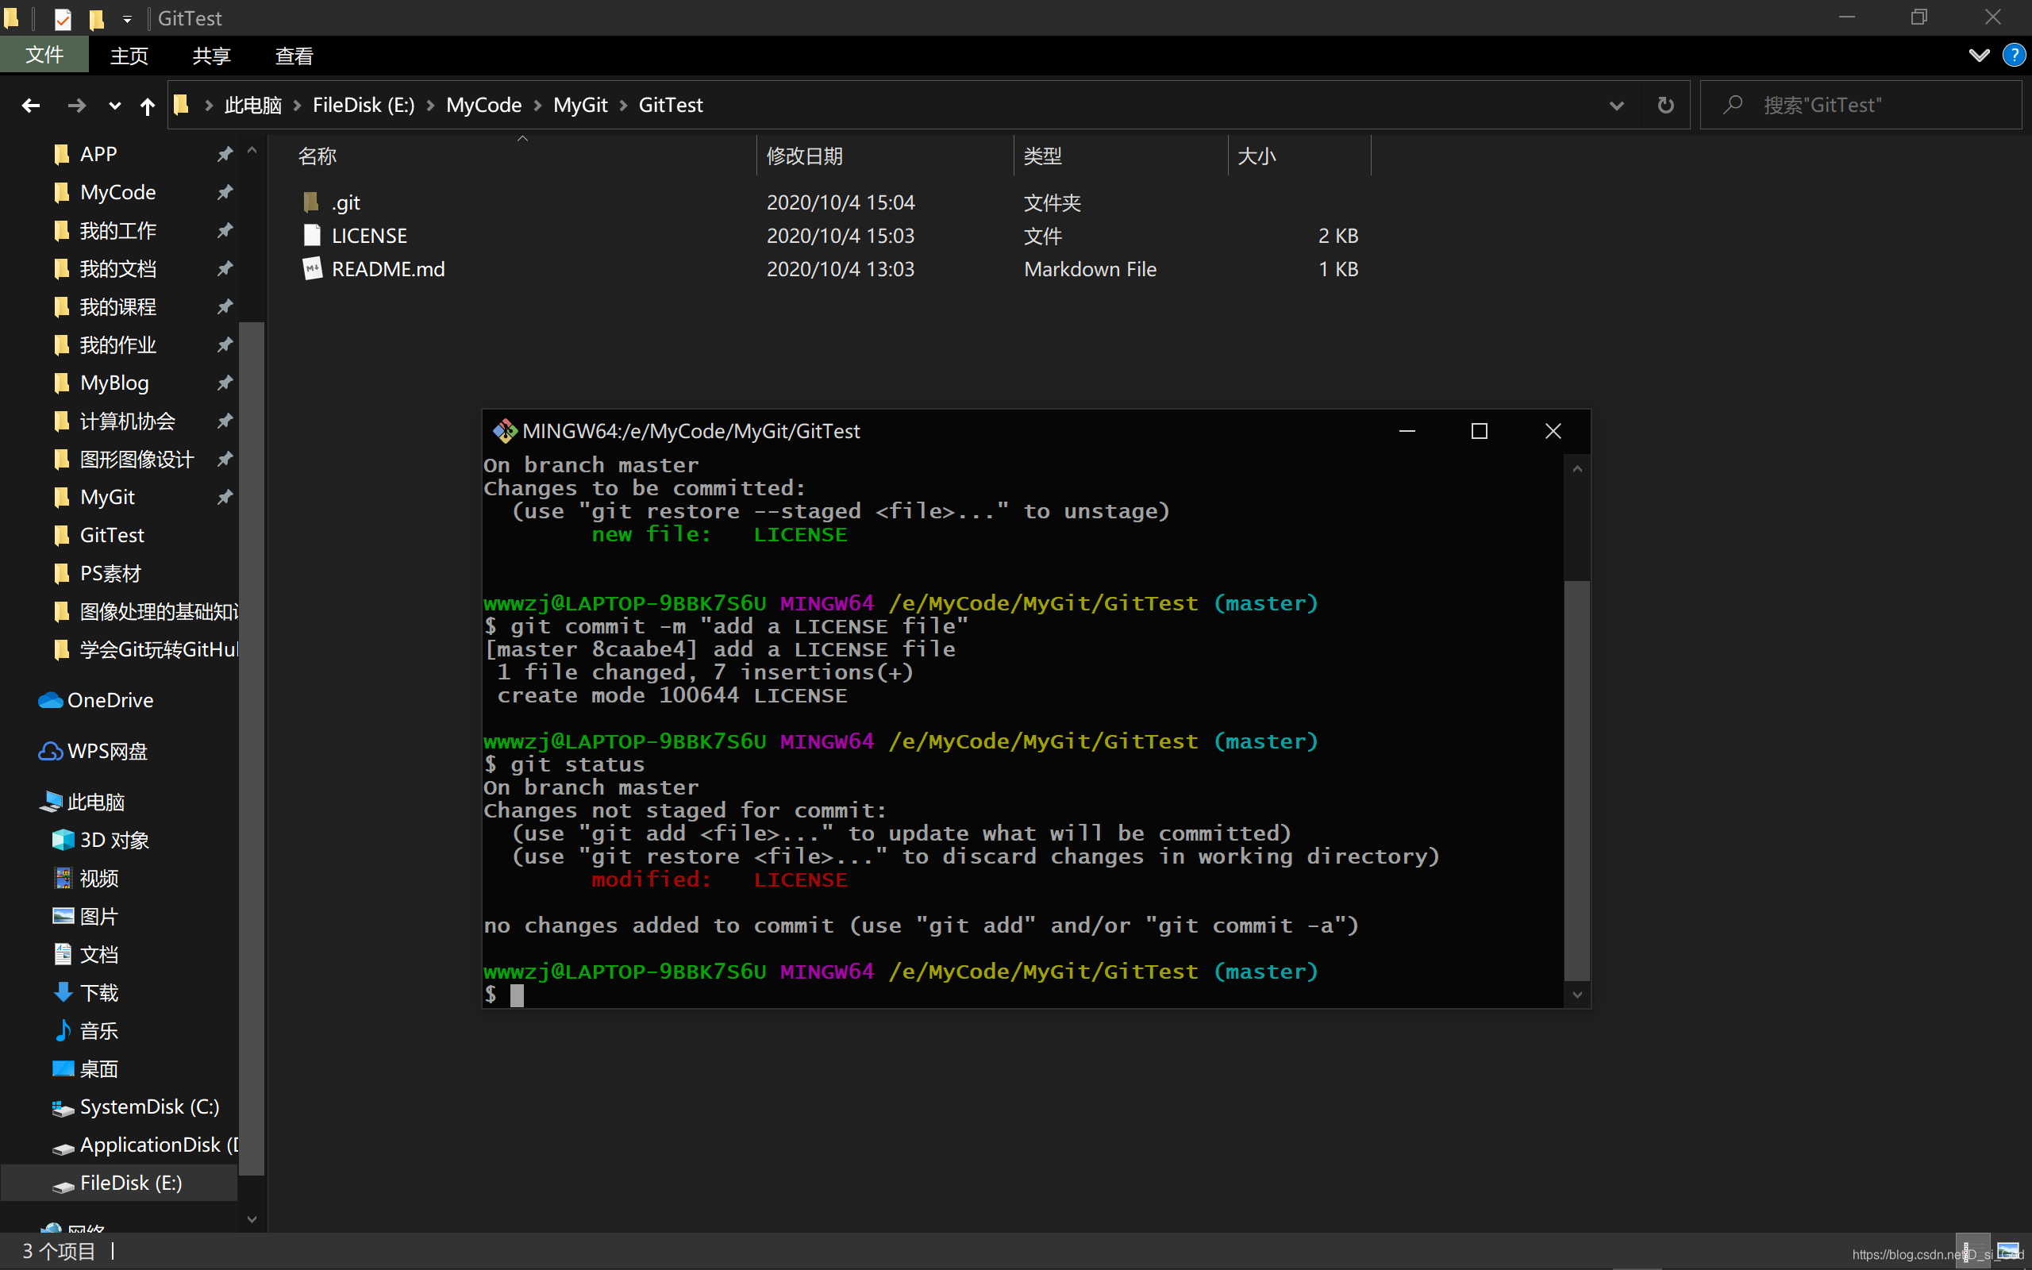Click the Git Bash window icon

(505, 431)
